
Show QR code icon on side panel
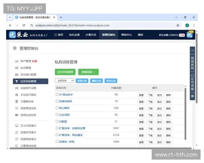coord(192,96)
